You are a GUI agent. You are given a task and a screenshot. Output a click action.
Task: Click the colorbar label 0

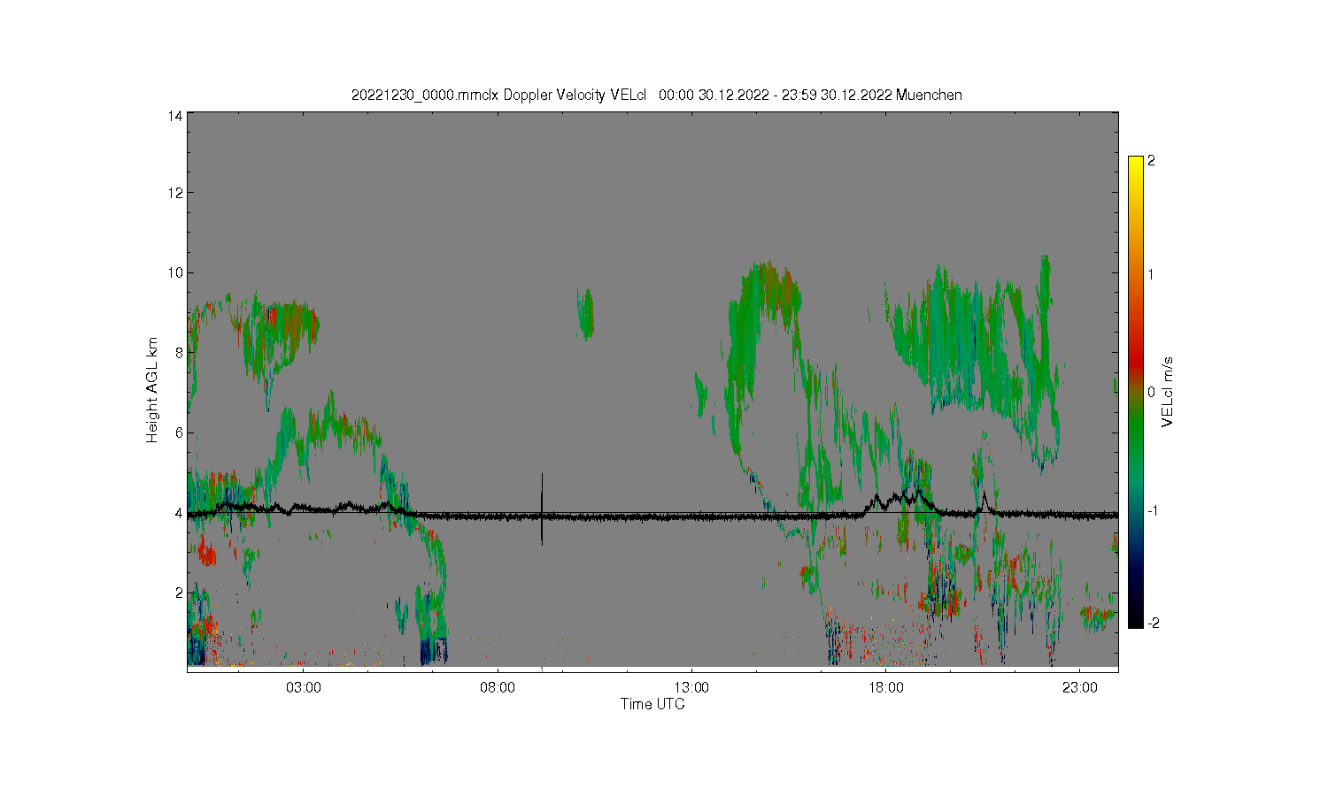pos(1151,392)
